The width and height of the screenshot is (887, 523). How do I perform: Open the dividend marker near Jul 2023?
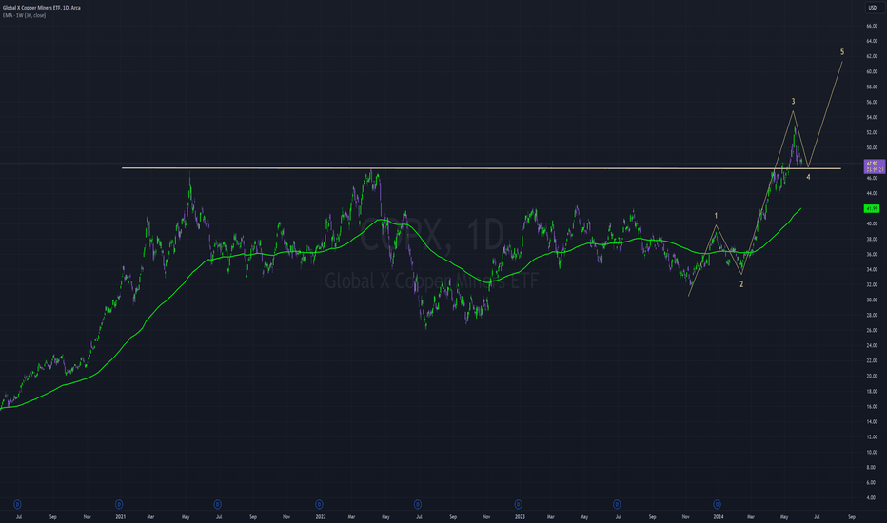(617, 504)
